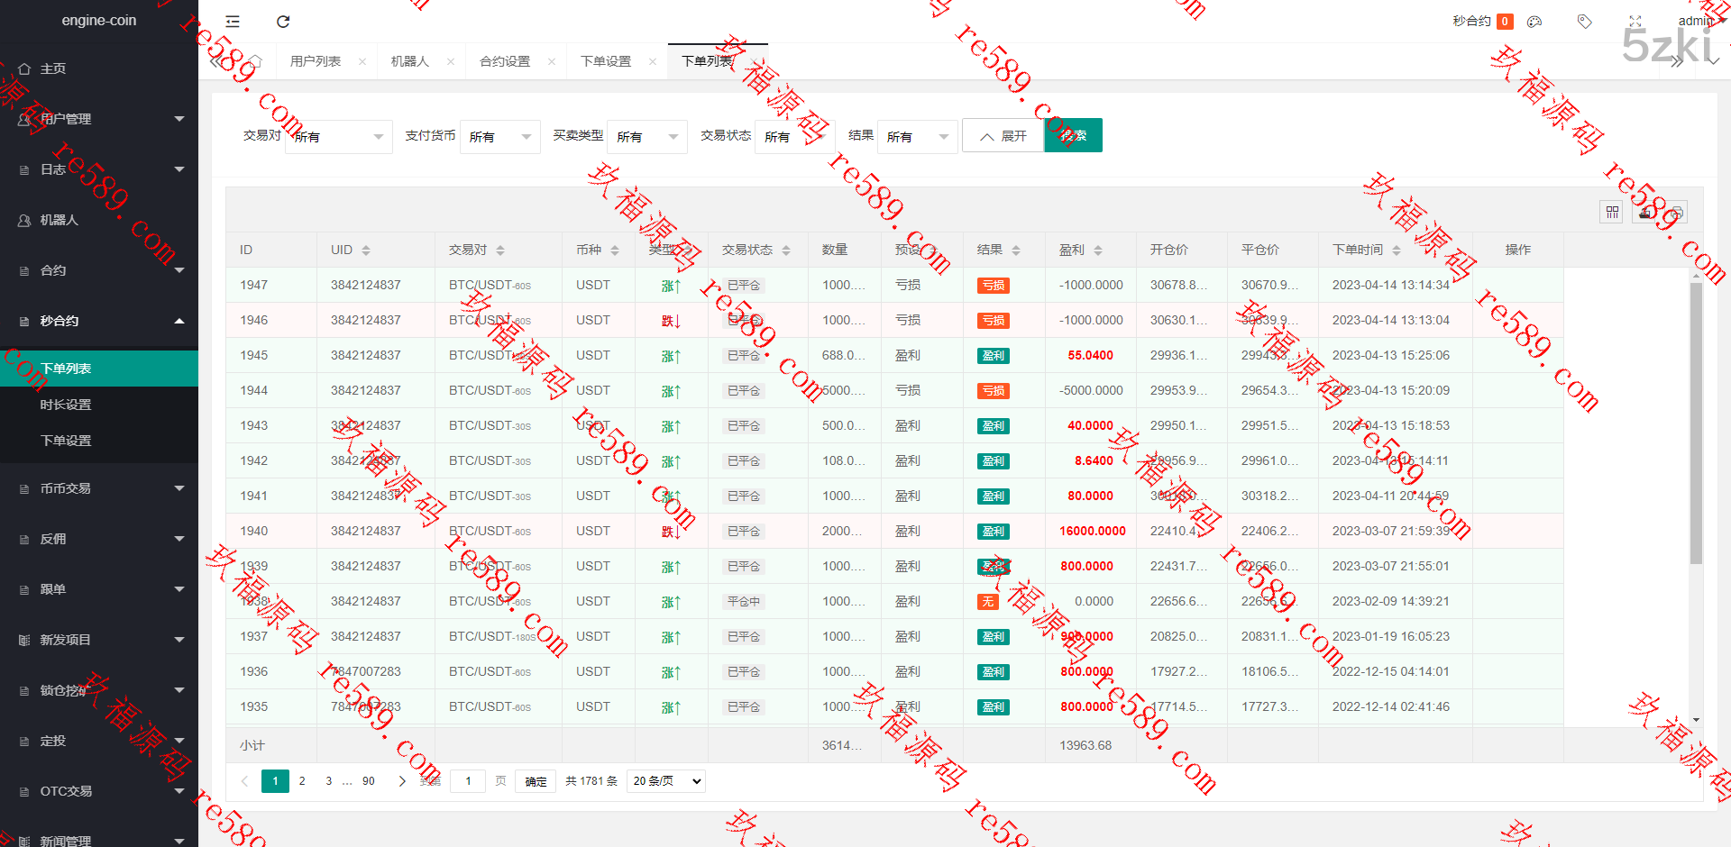
Task: Sort the table by 盈利 column arrows
Action: (x=1098, y=250)
